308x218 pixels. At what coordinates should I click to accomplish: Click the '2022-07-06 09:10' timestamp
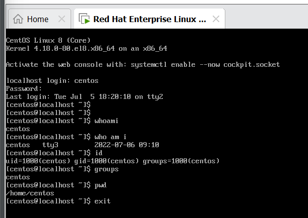pyautogui.click(x=127, y=145)
